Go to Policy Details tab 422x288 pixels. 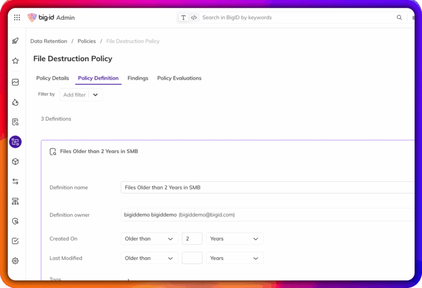pyautogui.click(x=53, y=78)
